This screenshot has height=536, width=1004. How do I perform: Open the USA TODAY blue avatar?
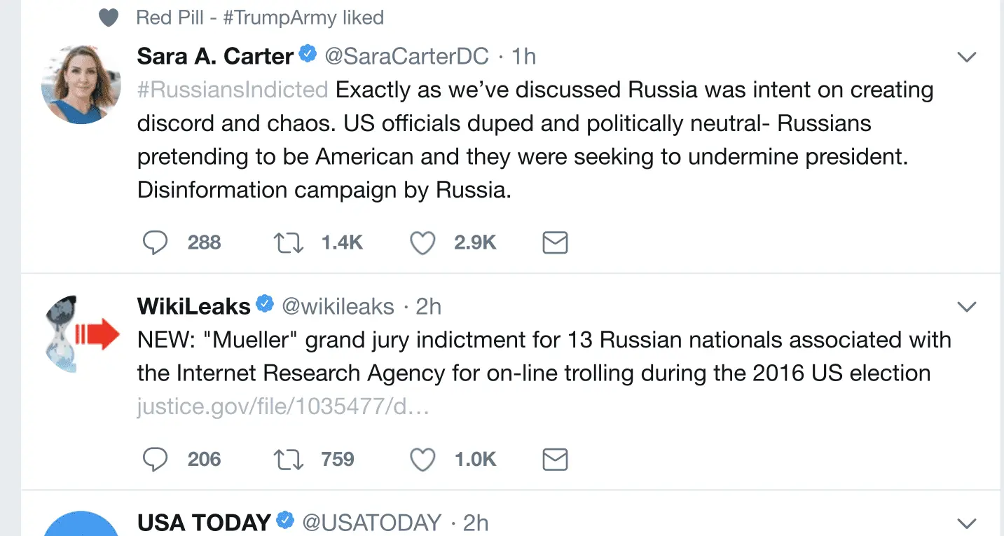(x=81, y=525)
